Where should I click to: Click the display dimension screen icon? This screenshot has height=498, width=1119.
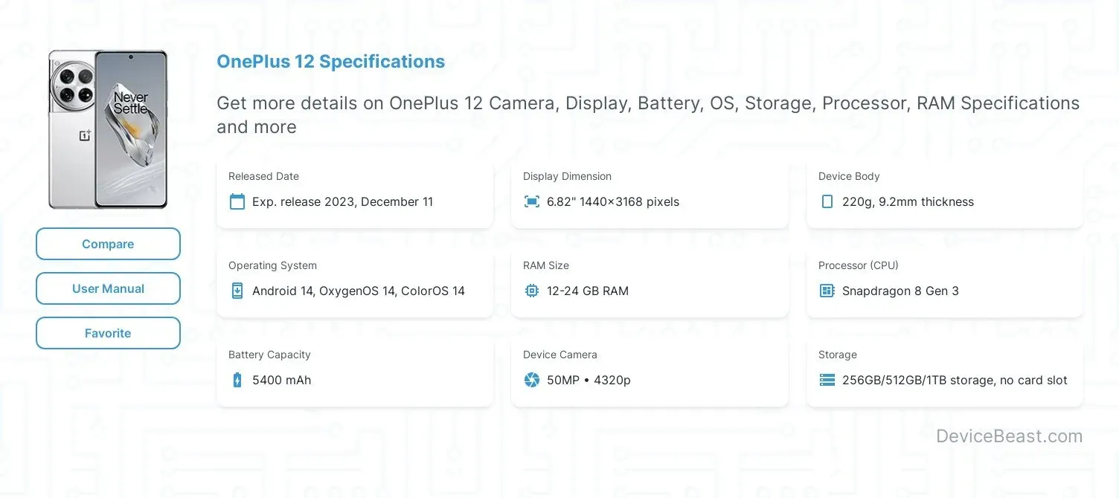coord(531,201)
